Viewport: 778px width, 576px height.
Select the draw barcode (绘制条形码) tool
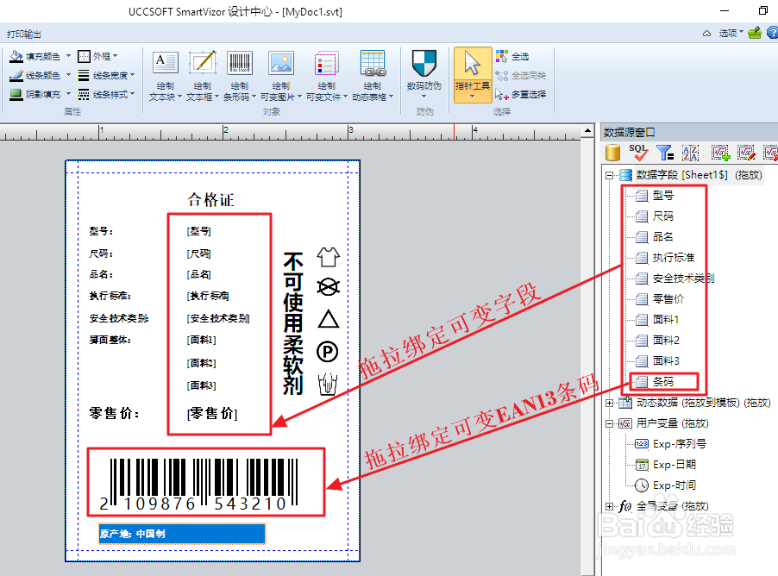239,76
